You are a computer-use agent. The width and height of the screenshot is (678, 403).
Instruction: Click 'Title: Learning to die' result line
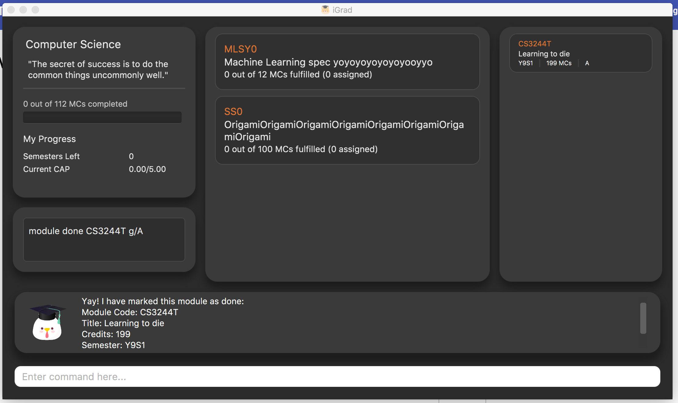(123, 323)
